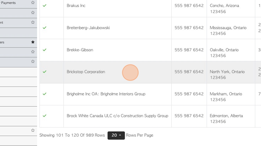Click the checkmark beside Brigholme Inc
The width and height of the screenshot is (261, 146).
44,94
